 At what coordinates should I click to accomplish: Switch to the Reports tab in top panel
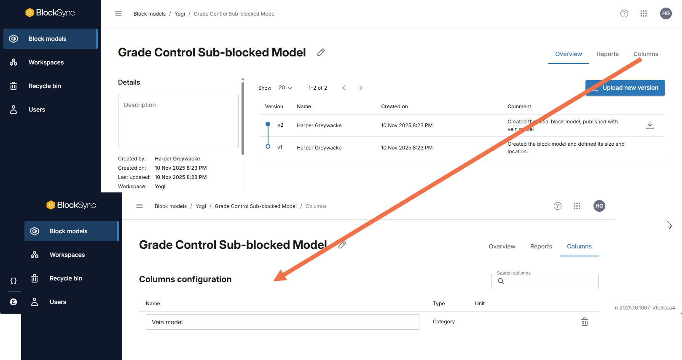click(x=607, y=54)
